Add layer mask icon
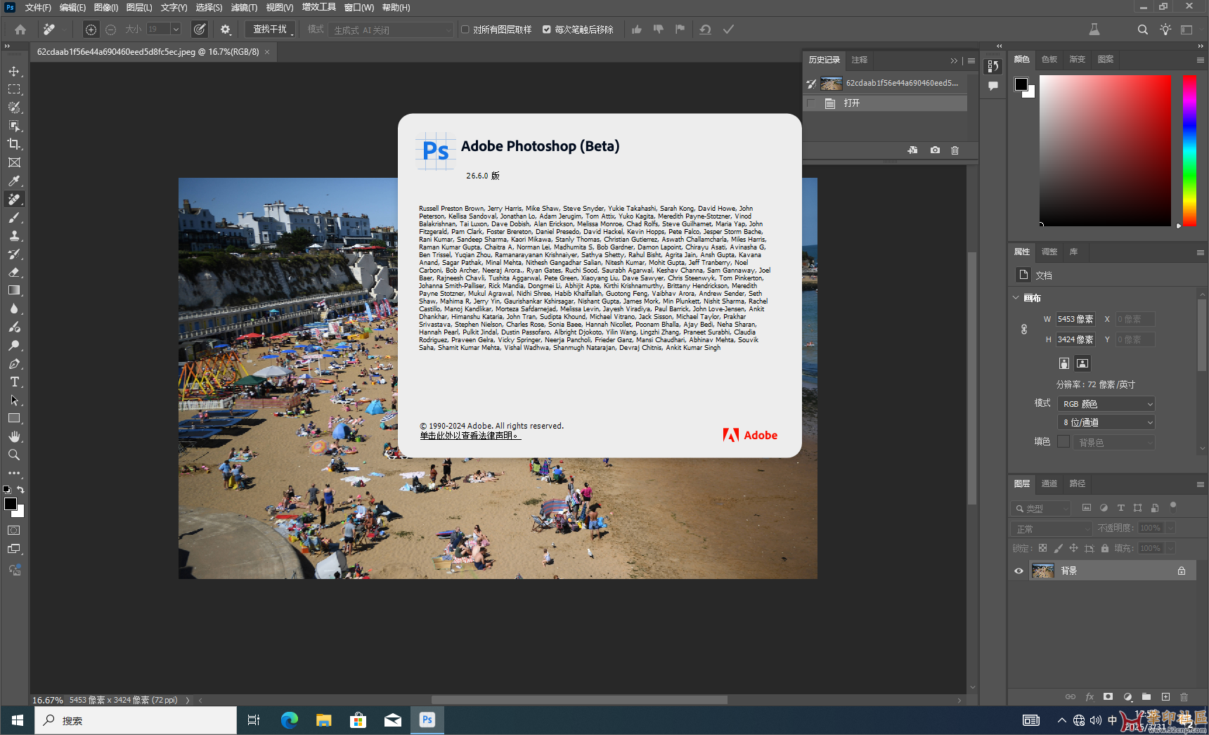The image size is (1209, 735). (1108, 697)
